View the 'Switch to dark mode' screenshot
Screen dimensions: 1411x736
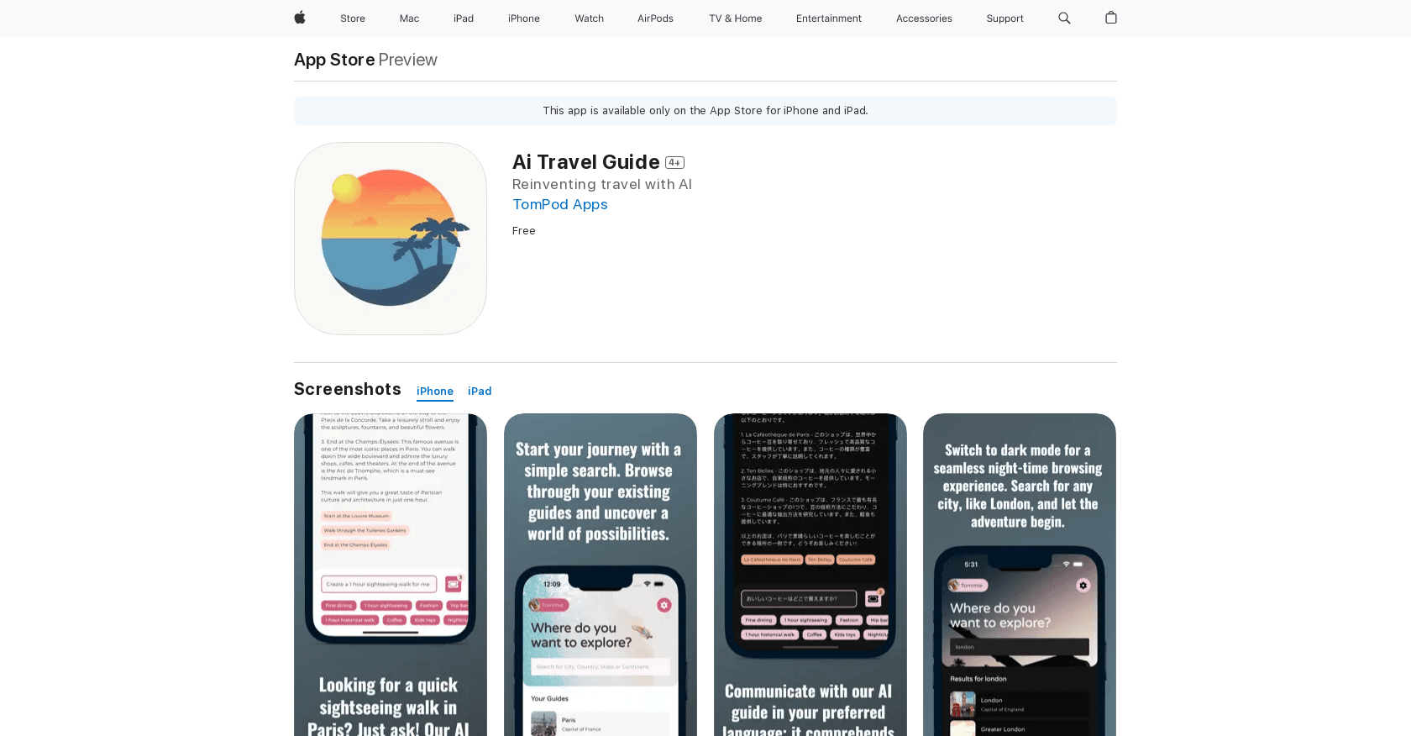pyautogui.click(x=1020, y=575)
